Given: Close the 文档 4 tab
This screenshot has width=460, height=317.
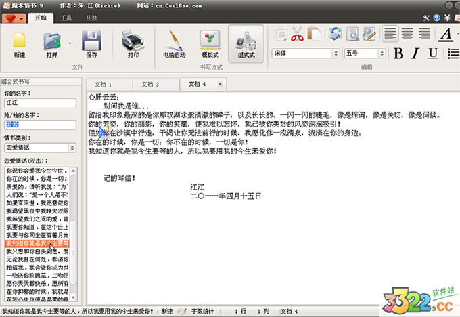Looking at the screenshot, I should (220, 84).
